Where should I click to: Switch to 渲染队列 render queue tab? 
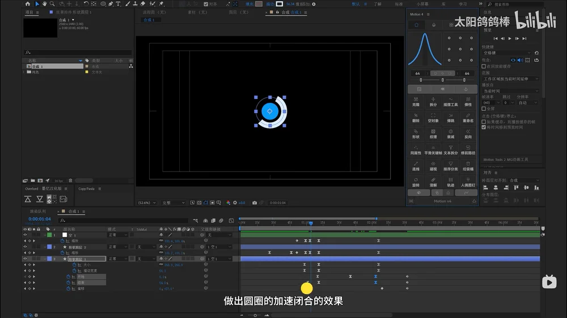(x=38, y=212)
